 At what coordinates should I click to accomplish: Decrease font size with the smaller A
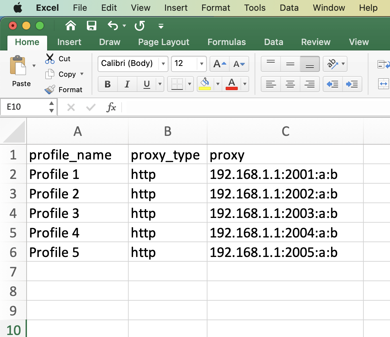point(239,64)
